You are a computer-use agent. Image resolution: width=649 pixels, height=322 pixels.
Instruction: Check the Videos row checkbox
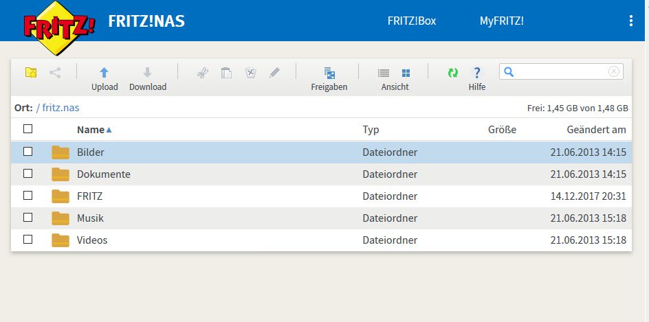coord(27,239)
